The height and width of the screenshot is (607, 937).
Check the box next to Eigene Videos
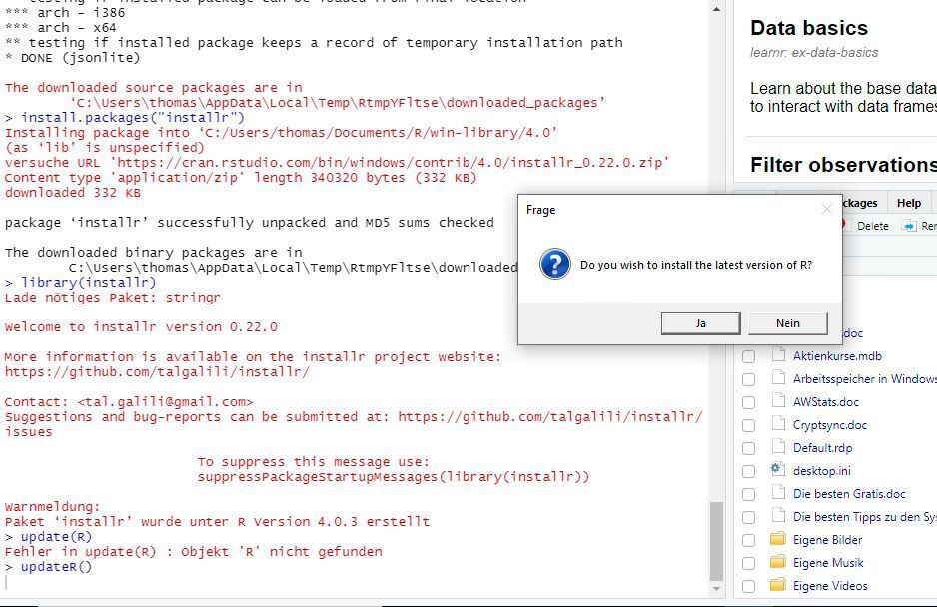tap(748, 585)
